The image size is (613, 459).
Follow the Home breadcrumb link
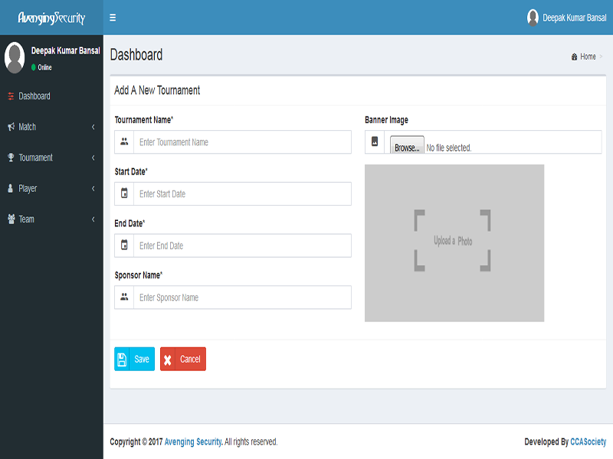pos(588,57)
